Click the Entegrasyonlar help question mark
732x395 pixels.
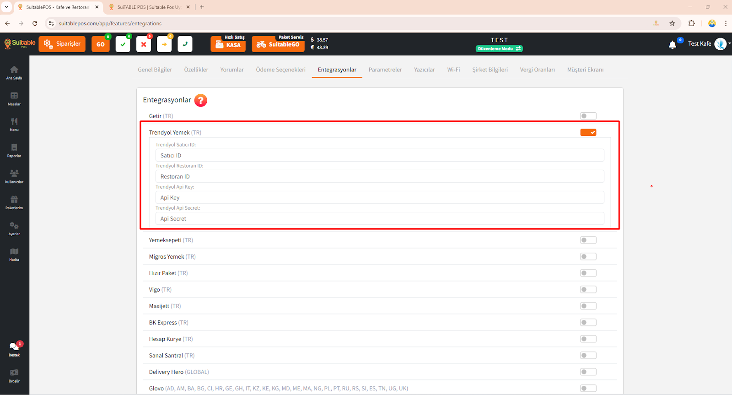pos(201,100)
